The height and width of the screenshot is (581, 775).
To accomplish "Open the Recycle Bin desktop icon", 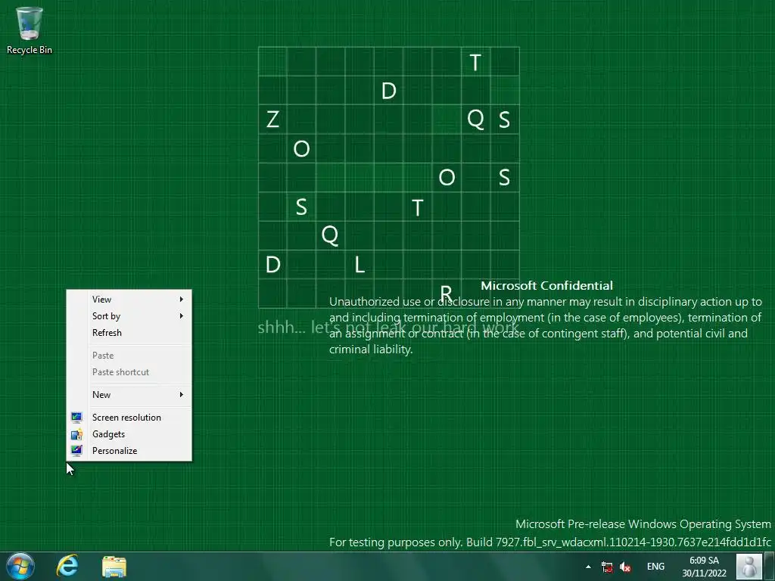I will point(30,30).
